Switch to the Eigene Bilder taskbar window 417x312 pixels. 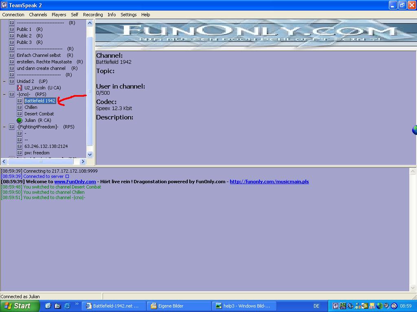click(x=179, y=306)
